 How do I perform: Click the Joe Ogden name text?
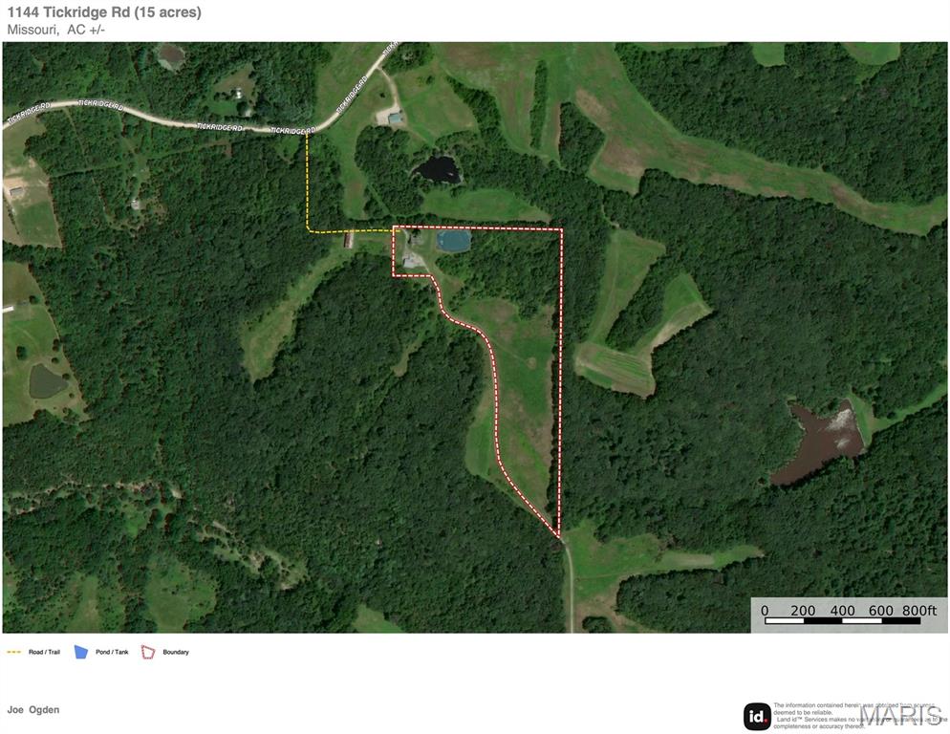tap(33, 710)
